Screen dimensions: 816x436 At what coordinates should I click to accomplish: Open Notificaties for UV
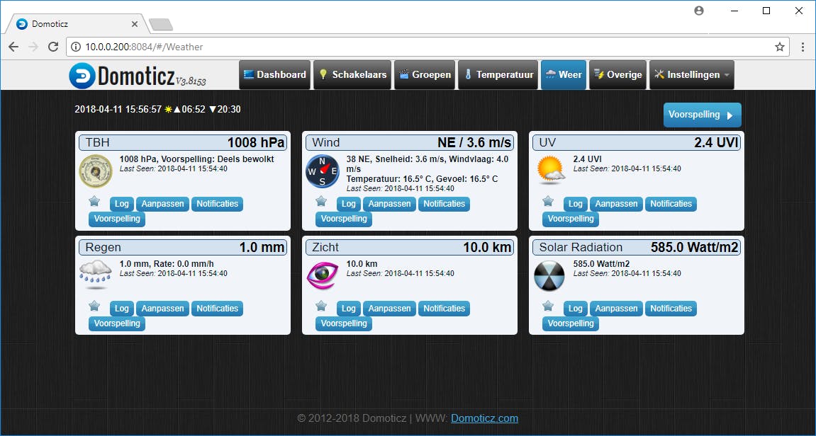(671, 204)
